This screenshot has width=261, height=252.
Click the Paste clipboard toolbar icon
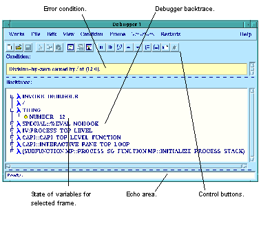pyautogui.click(x=59, y=47)
